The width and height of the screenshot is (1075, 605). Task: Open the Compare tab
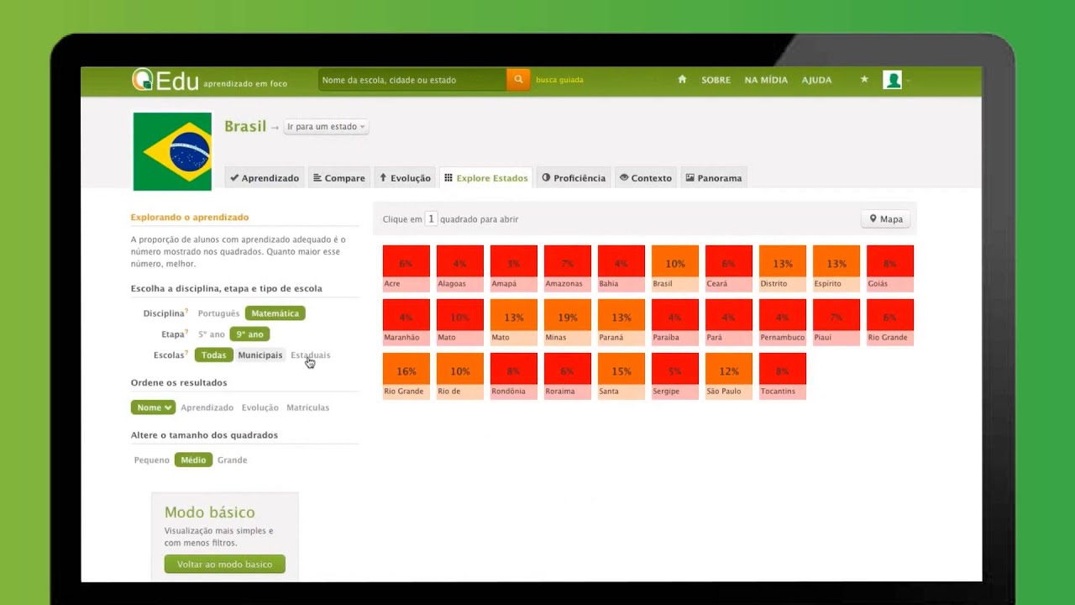339,178
